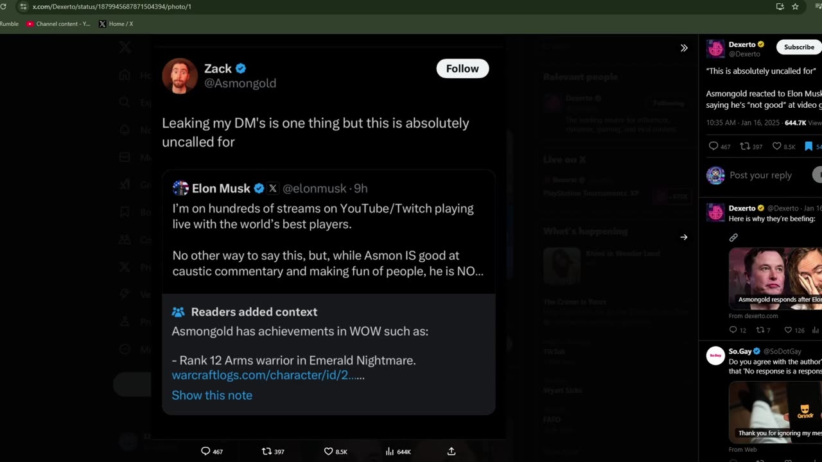Screen dimensions: 822x462
Task: Show this note link
Action: [212, 395]
